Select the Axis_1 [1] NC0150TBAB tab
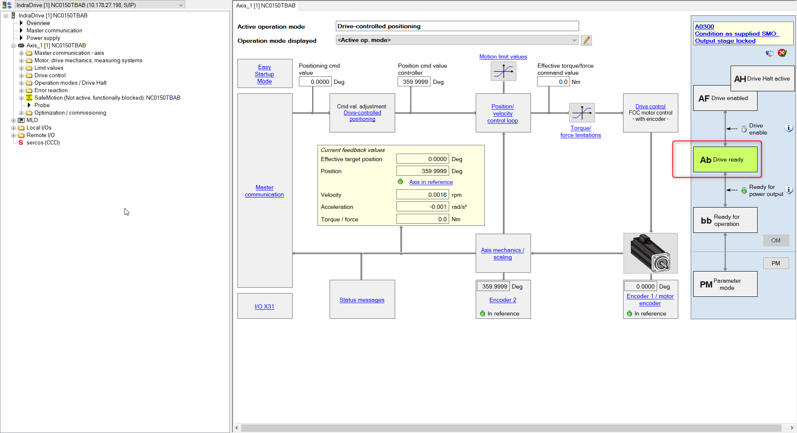The width and height of the screenshot is (797, 433). (266, 5)
